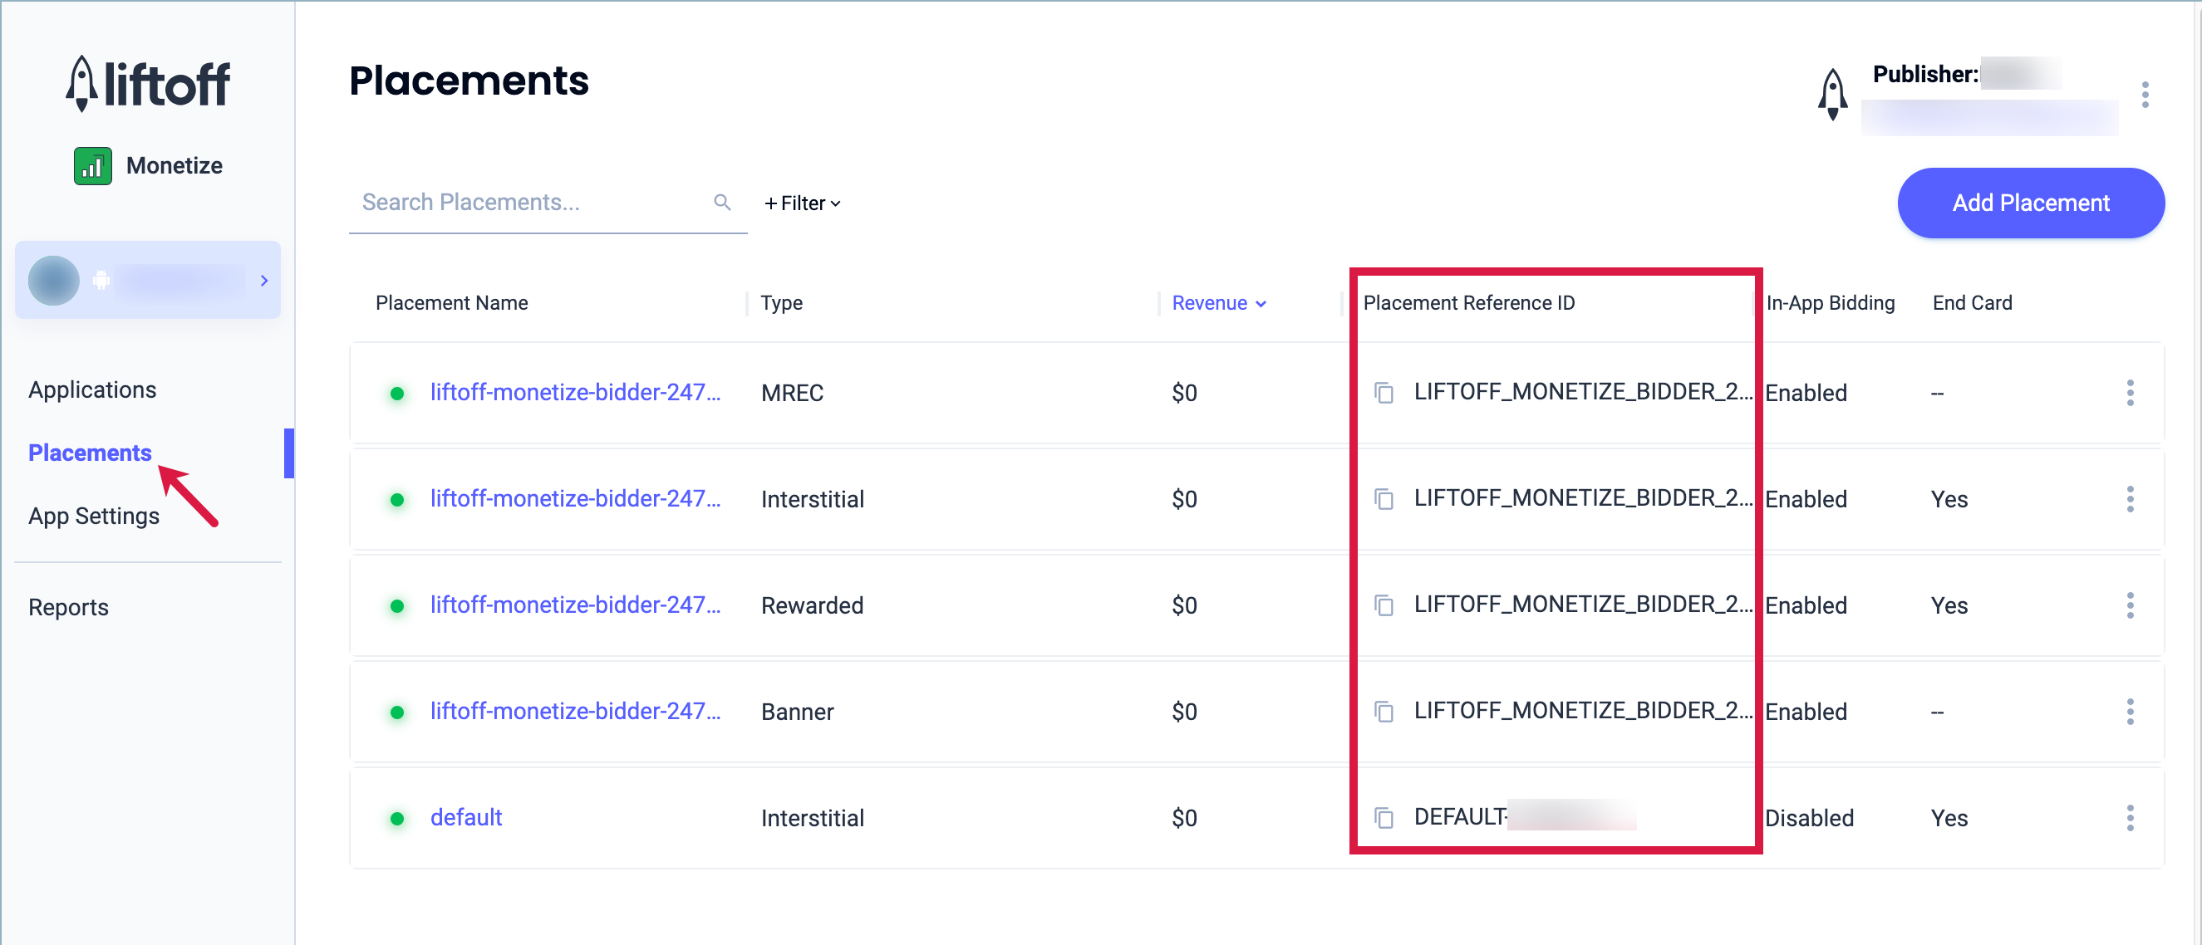Click the publisher rocket avatar icon
2202x945 pixels.
(x=1833, y=94)
